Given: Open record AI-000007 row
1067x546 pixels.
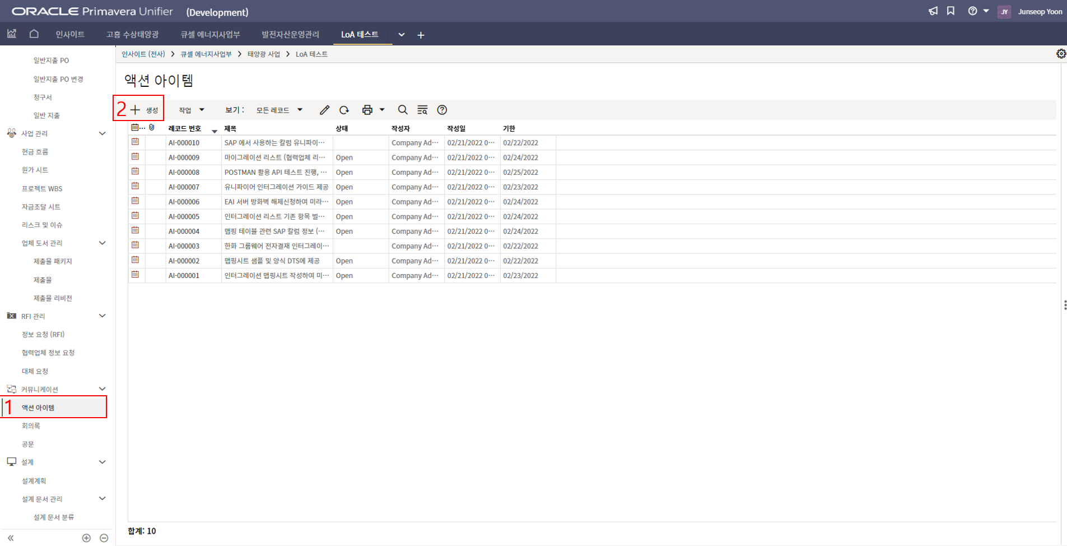Looking at the screenshot, I should click(184, 187).
